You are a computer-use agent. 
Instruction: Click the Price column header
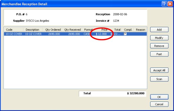coord(101,30)
